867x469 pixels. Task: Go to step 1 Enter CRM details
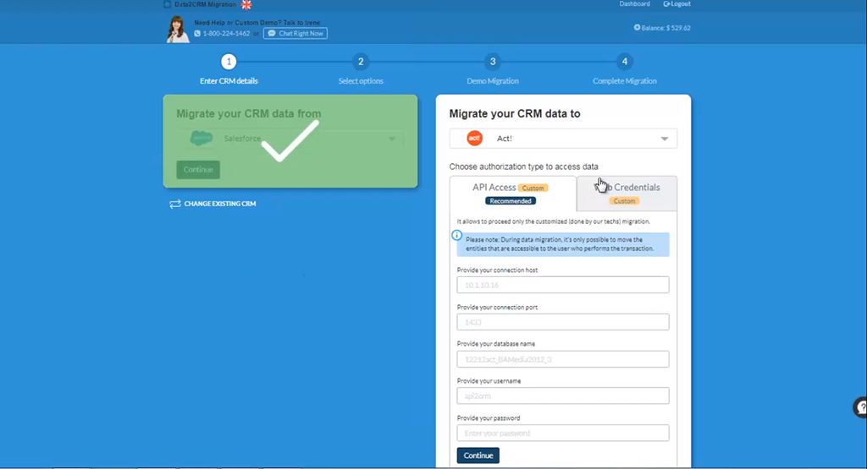[229, 62]
